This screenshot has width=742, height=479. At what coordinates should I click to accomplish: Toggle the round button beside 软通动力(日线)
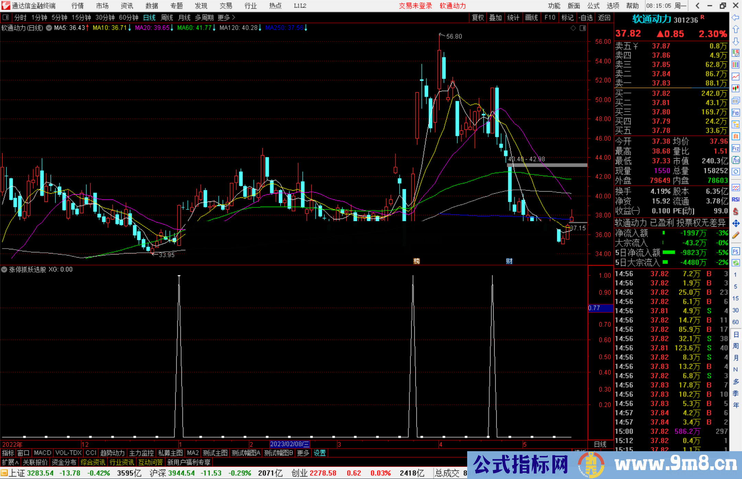click(49, 28)
